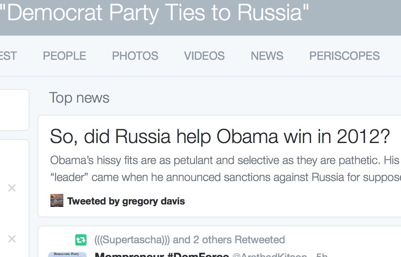The height and width of the screenshot is (257, 401).
Task: Click the article summary about Obama's hissy fits
Action: pos(224,169)
